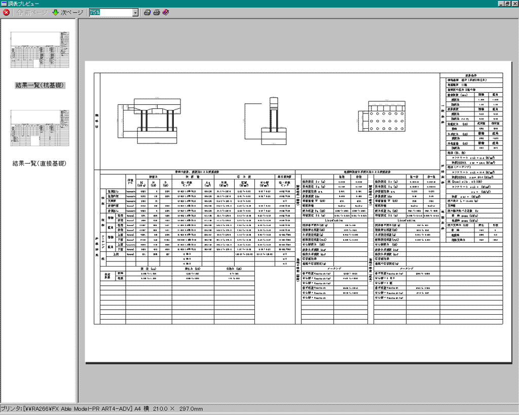
Task: Select the 杭基礎 page thumbnail image
Action: pos(40,50)
